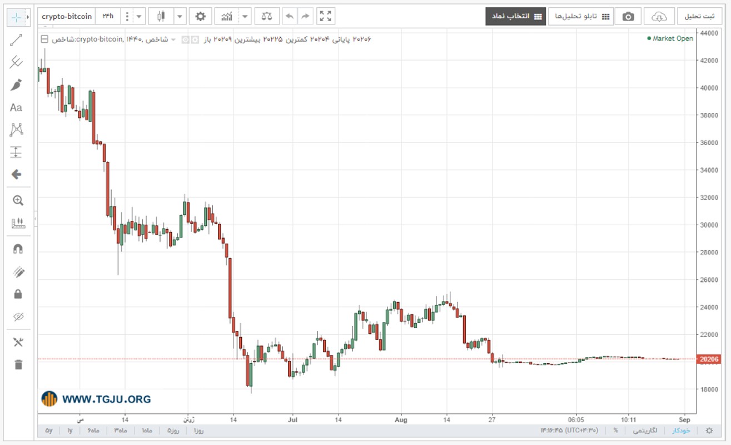731x445 pixels.
Task: Toggle the خودکار auto scale option
Action: pos(681,431)
